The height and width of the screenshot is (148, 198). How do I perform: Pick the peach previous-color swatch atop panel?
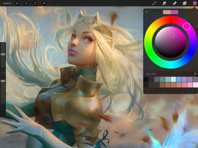[x=167, y=12]
